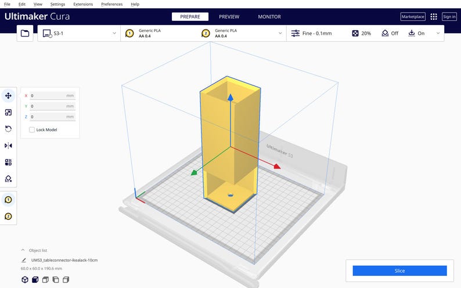The height and width of the screenshot is (288, 461).
Task: Click the Y position input field
Action: (52, 106)
